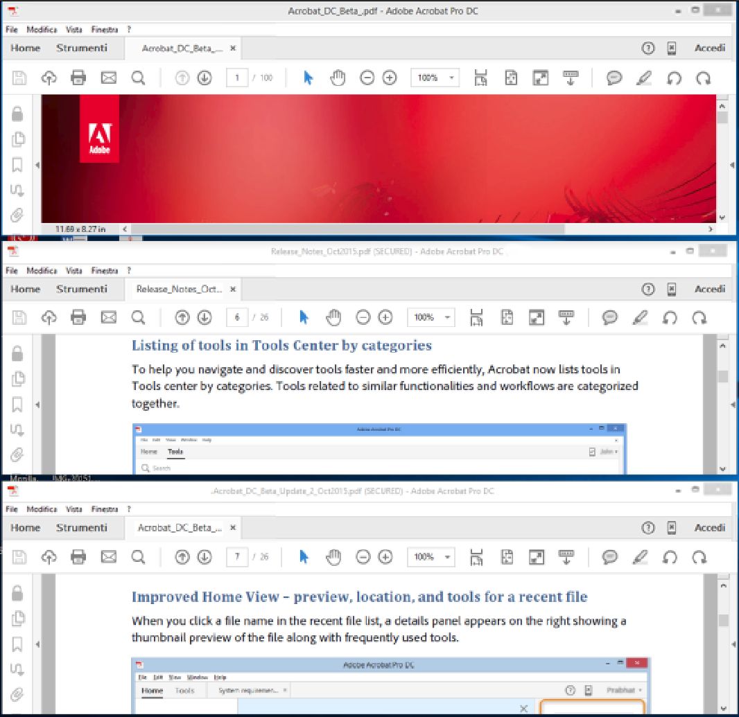Open Bookmarks panel in top window sidebar

(x=17, y=165)
